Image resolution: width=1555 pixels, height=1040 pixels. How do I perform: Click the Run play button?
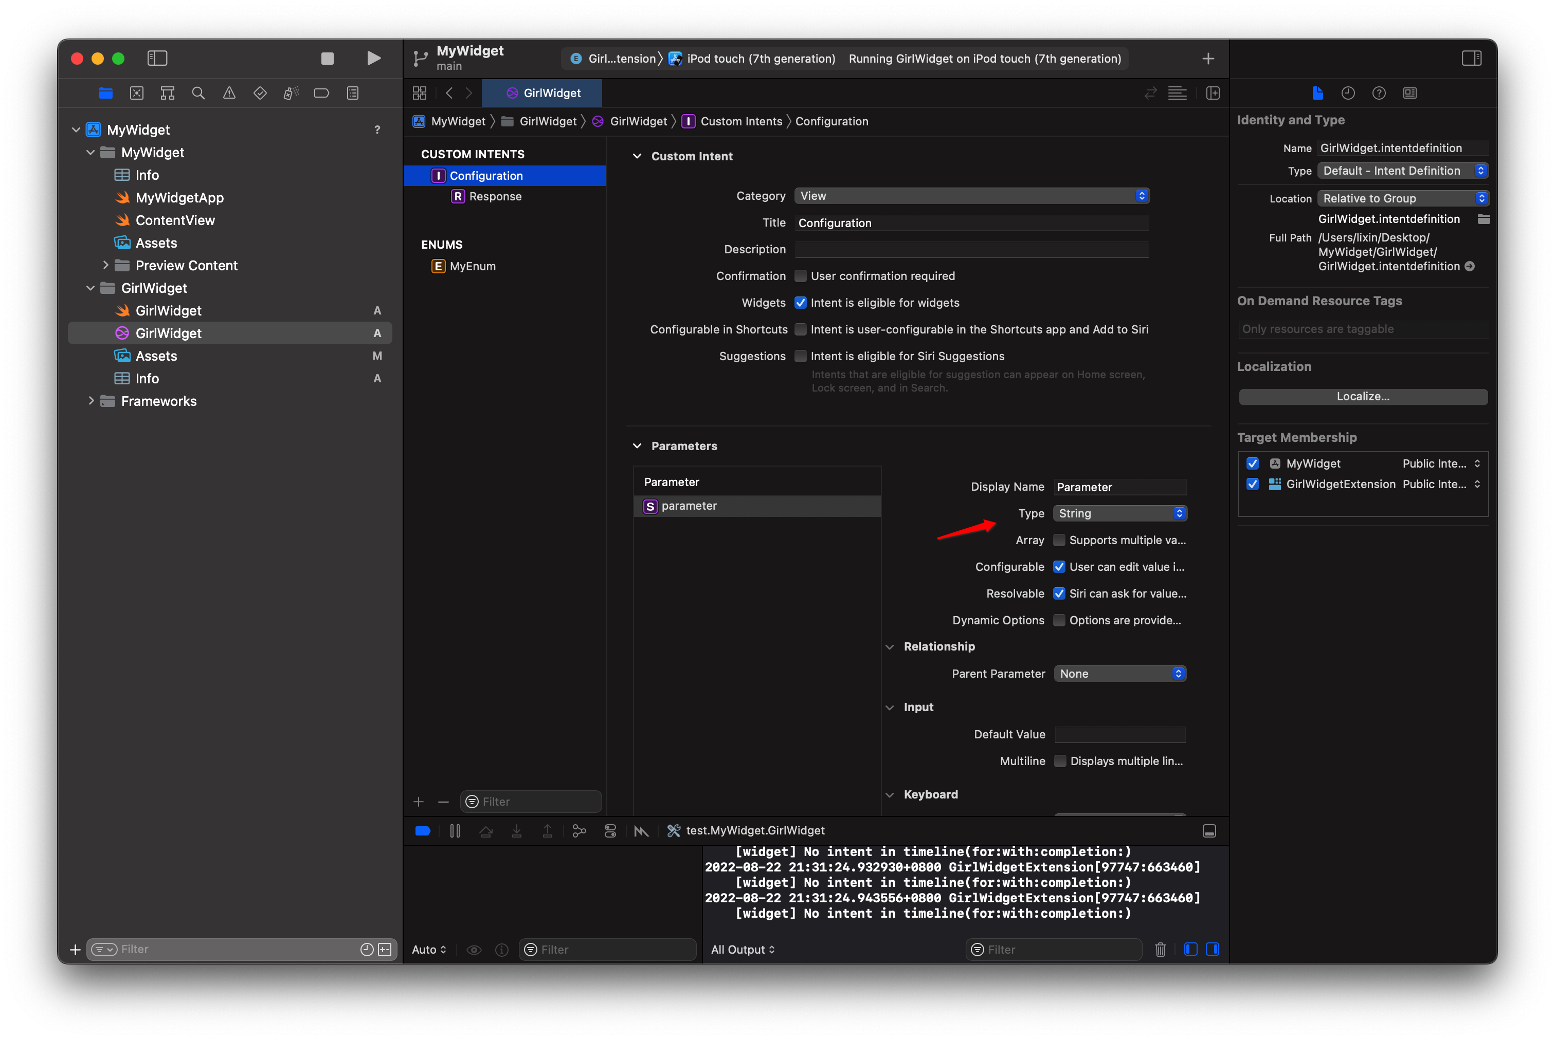click(x=374, y=59)
